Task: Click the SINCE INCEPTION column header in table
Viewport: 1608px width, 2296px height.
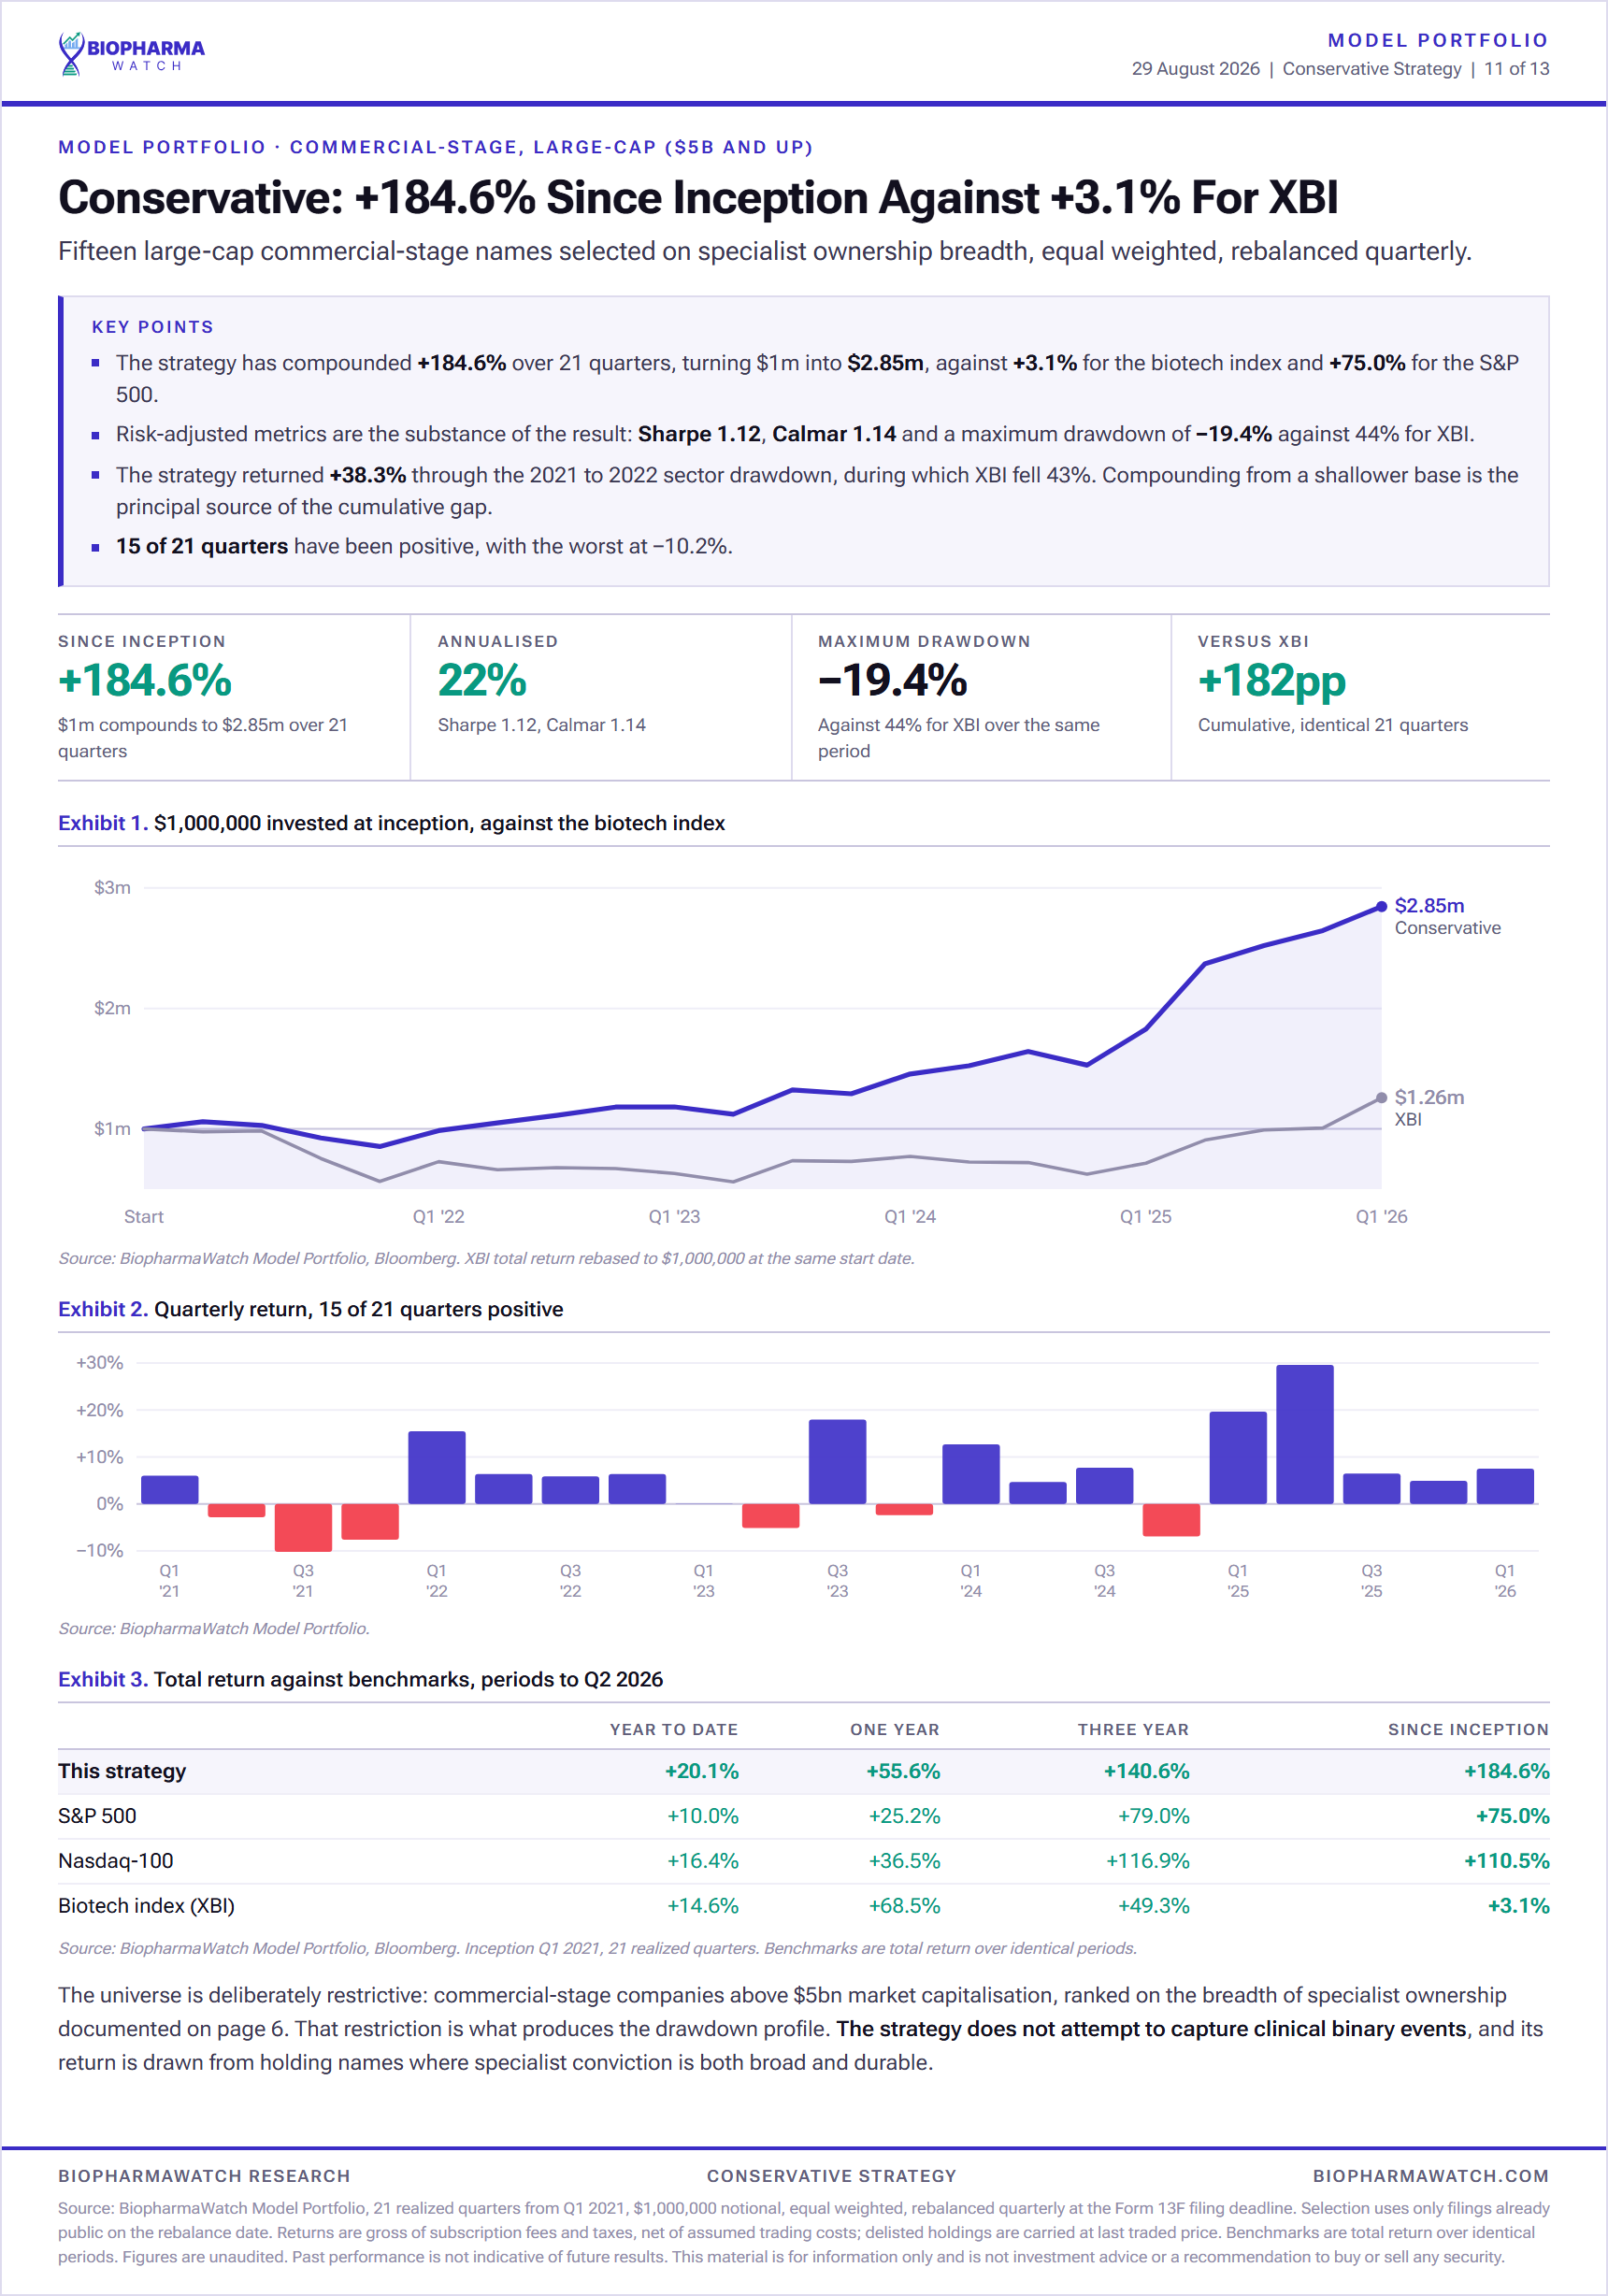Action: tap(1468, 1729)
